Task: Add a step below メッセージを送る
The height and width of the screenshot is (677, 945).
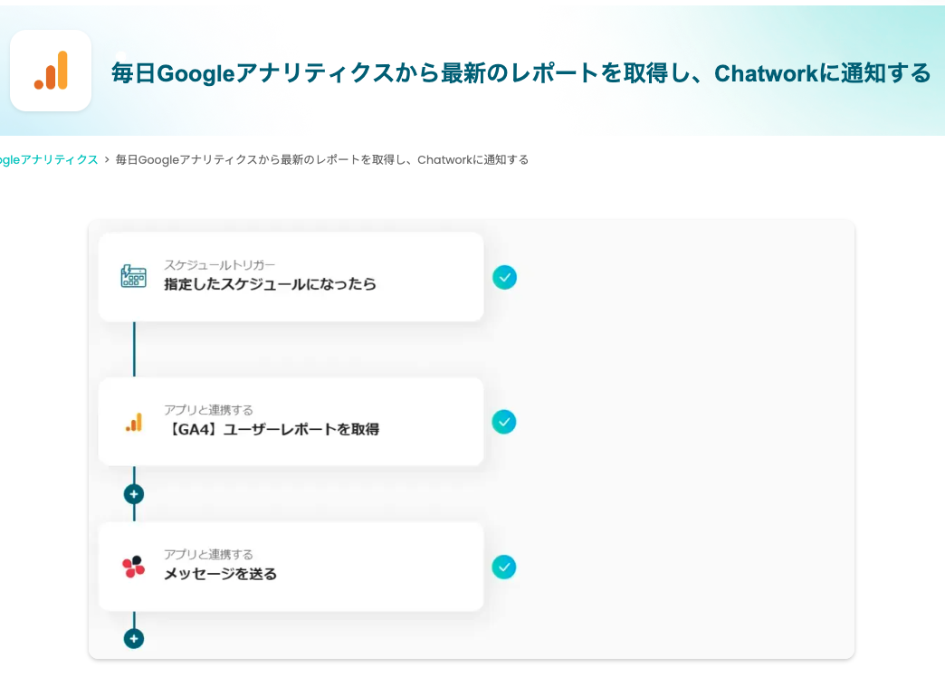Action: [x=134, y=639]
